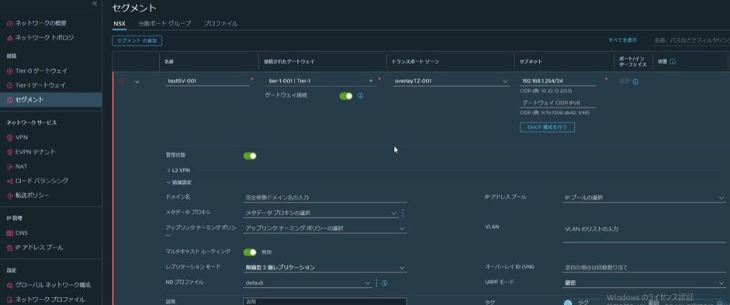Click the info icon next to ゲートウェイ接続 toggle
The height and width of the screenshot is (305, 730).
[360, 96]
